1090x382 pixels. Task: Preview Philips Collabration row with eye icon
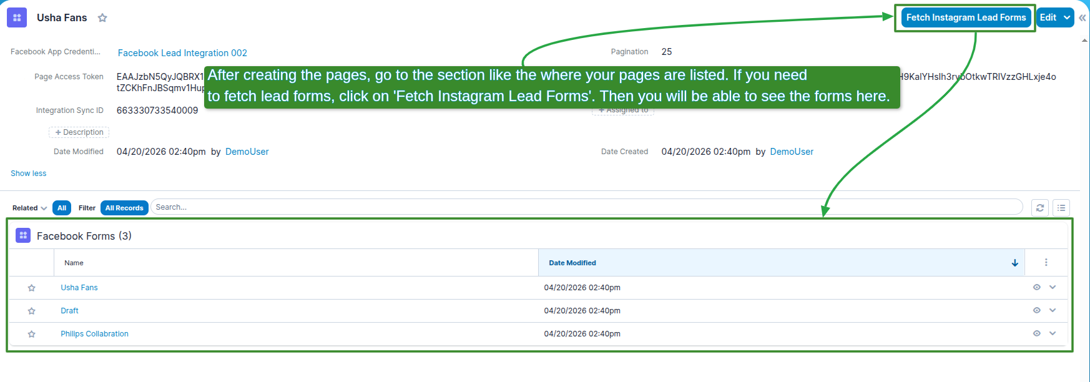click(1037, 333)
